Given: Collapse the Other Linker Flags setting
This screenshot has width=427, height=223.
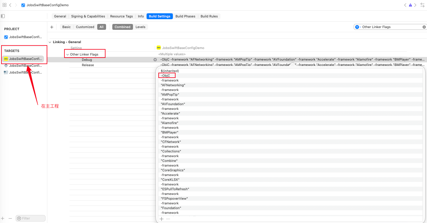Looking at the screenshot, I should tap(68, 55).
